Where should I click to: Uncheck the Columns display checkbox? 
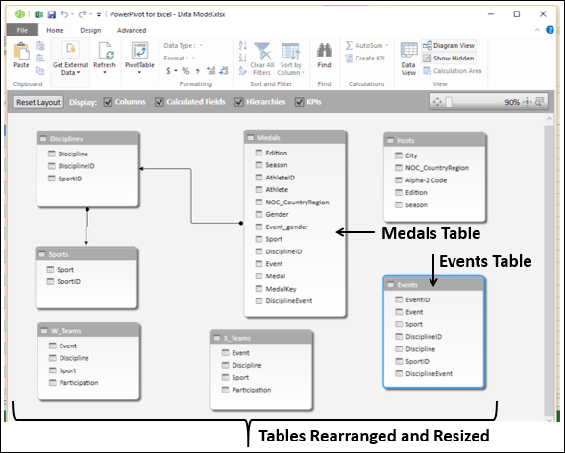pos(108,102)
